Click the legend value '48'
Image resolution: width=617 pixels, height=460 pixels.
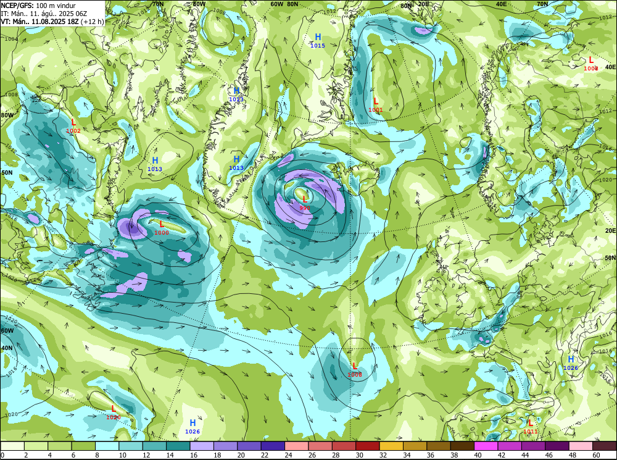572,455
